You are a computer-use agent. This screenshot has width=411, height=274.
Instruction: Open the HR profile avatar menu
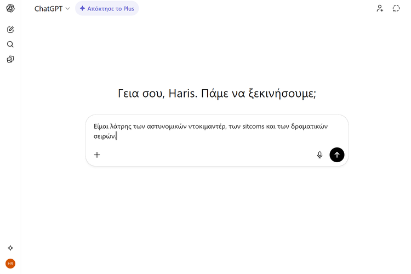click(10, 264)
